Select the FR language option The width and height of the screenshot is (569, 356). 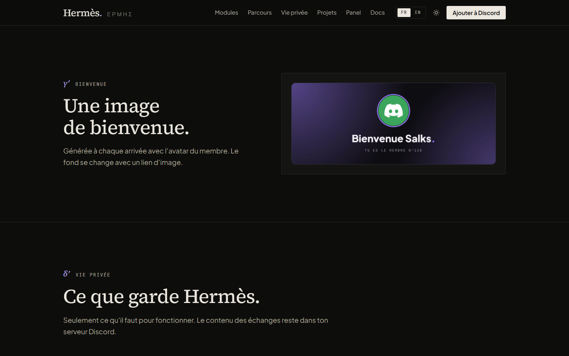404,13
